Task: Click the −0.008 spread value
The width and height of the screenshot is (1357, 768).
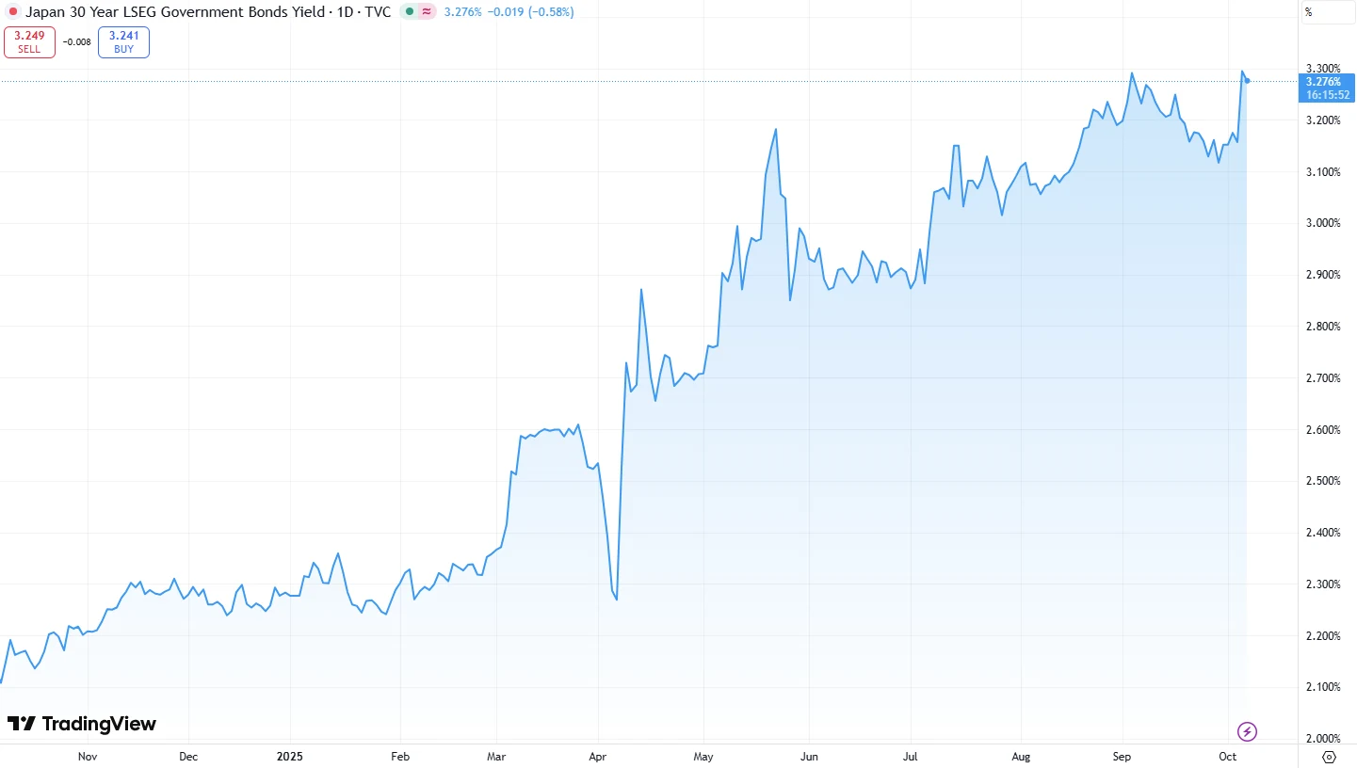Action: click(77, 41)
